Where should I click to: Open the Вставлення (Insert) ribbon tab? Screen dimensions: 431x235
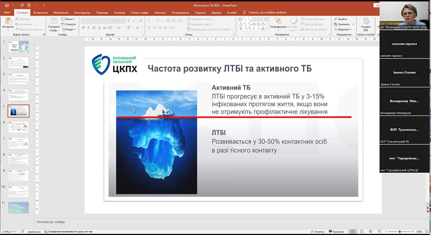(x=40, y=13)
